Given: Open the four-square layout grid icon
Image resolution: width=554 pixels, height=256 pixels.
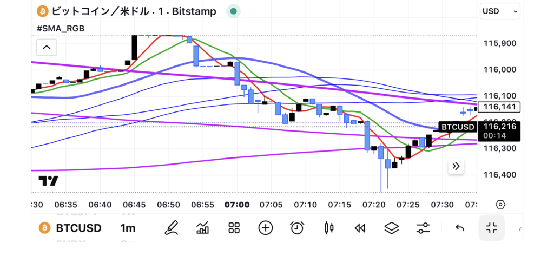Looking at the screenshot, I should click(234, 228).
